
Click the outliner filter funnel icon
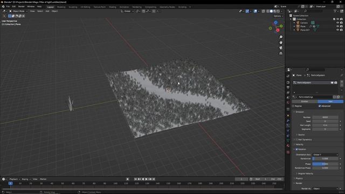pos(335,11)
